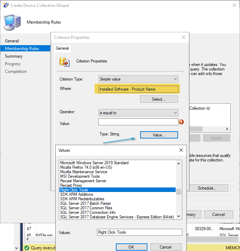Expand the Operator dropdown
The image size is (240, 251).
(138, 113)
